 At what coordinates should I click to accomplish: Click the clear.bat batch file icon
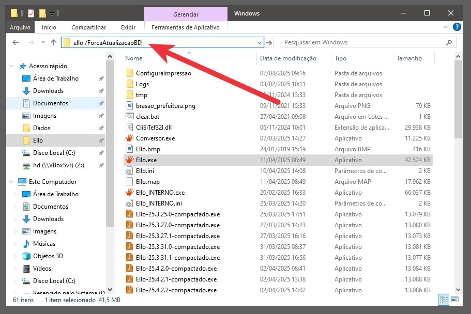pos(129,117)
